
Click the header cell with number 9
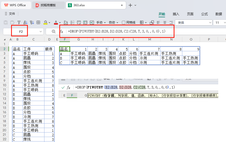[191, 49]
